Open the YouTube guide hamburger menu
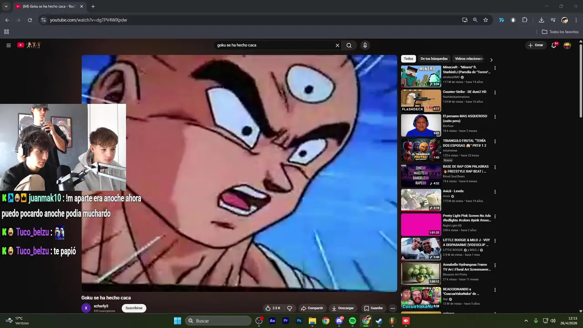The image size is (583, 328). click(x=8, y=45)
